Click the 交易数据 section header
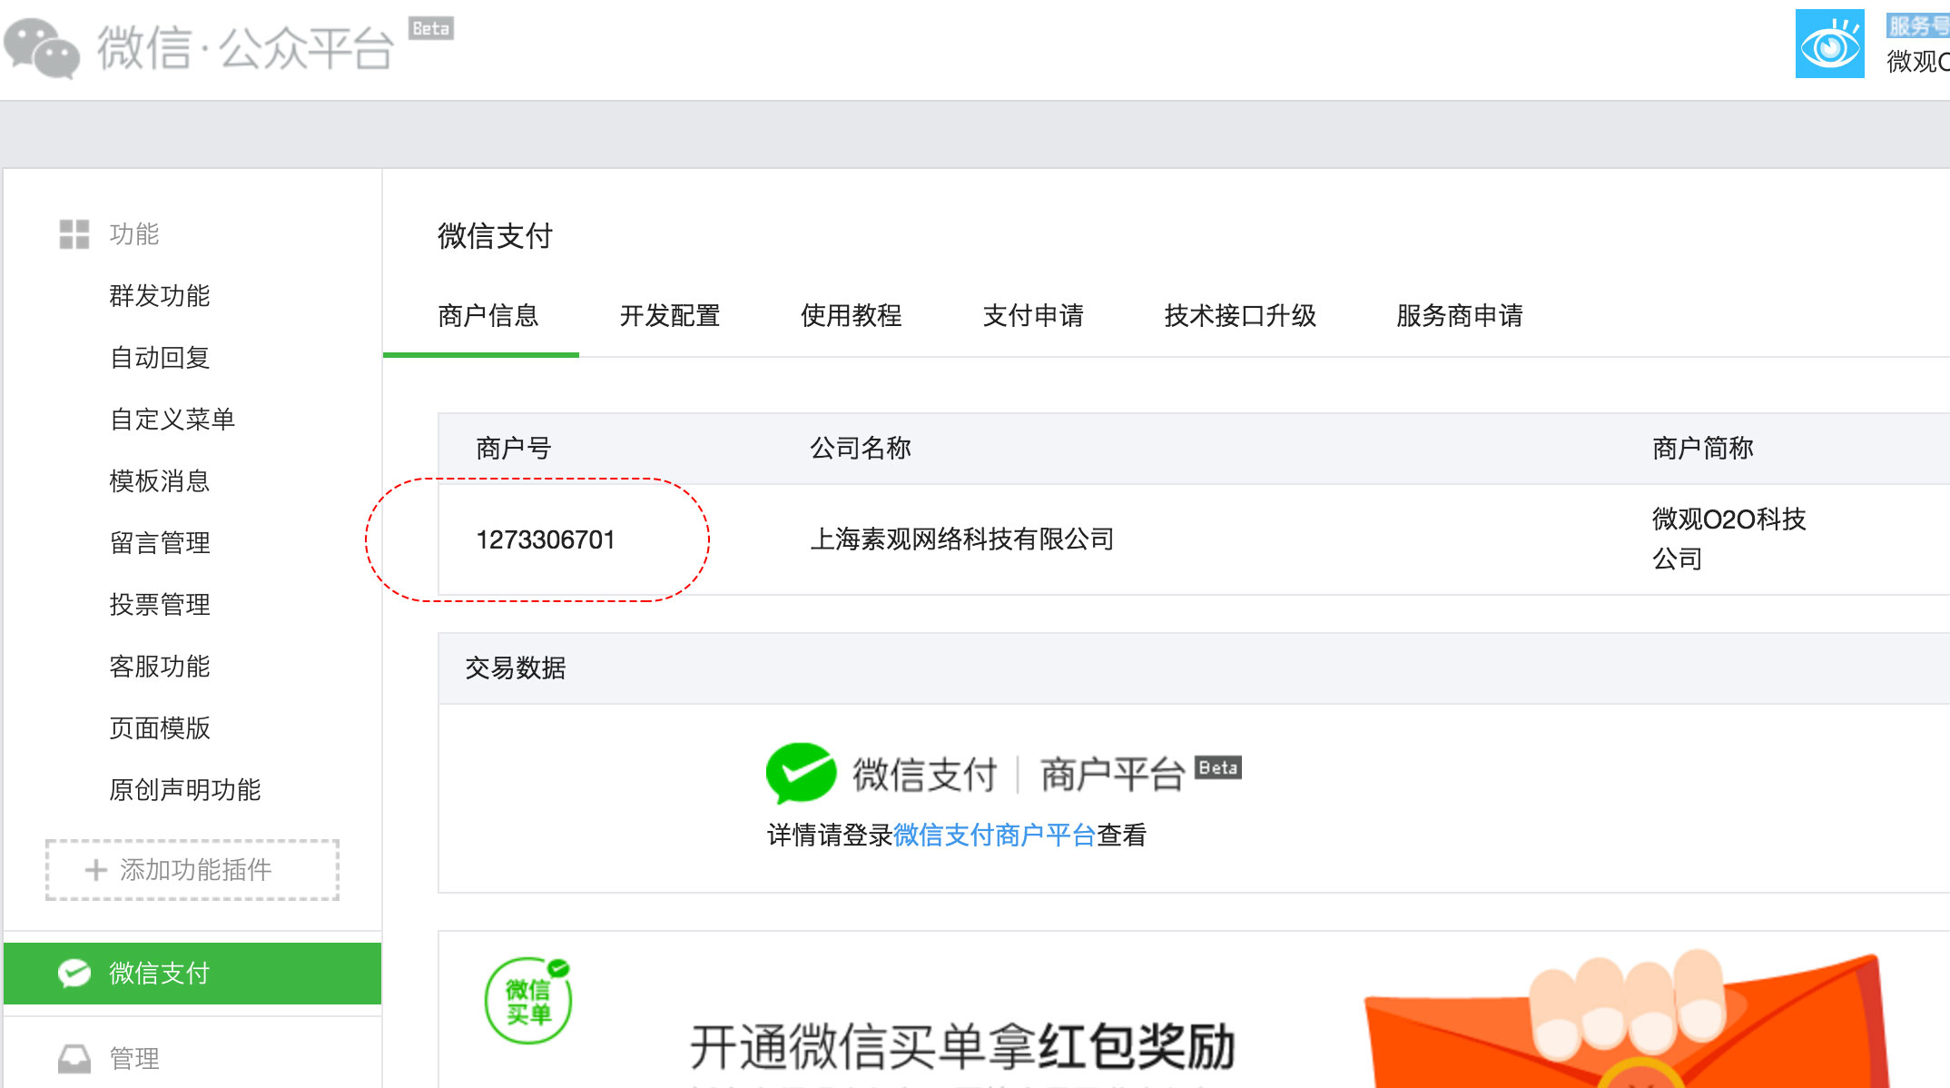 click(515, 668)
